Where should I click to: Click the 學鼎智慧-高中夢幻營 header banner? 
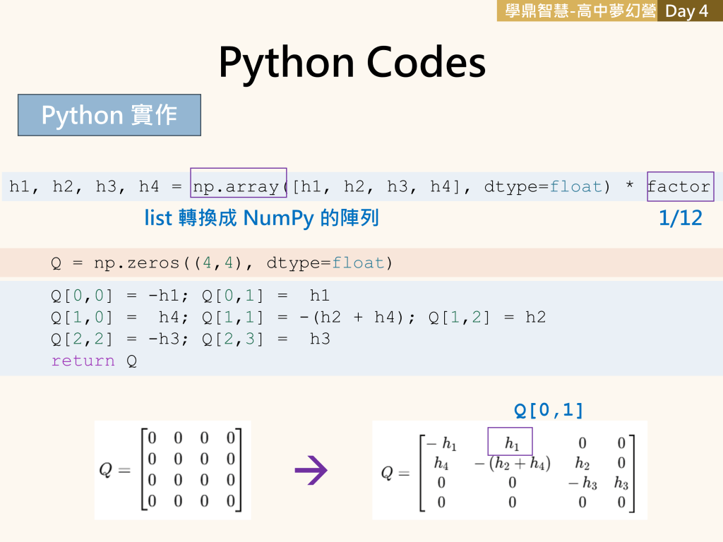tap(577, 11)
